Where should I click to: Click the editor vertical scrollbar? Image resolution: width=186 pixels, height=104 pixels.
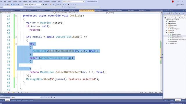(x=161, y=53)
